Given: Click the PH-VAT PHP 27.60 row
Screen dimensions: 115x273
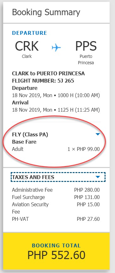Looking at the screenshot, I should (56, 219).
